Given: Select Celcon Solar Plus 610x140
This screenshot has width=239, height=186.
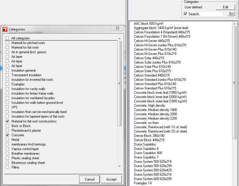Looking at the screenshot, I should 152,67.
